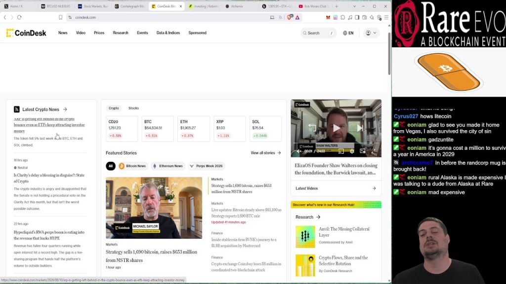The height and width of the screenshot is (284, 506).
Task: Click the RSS icon beside Latest Crypto News
Action: (17, 109)
